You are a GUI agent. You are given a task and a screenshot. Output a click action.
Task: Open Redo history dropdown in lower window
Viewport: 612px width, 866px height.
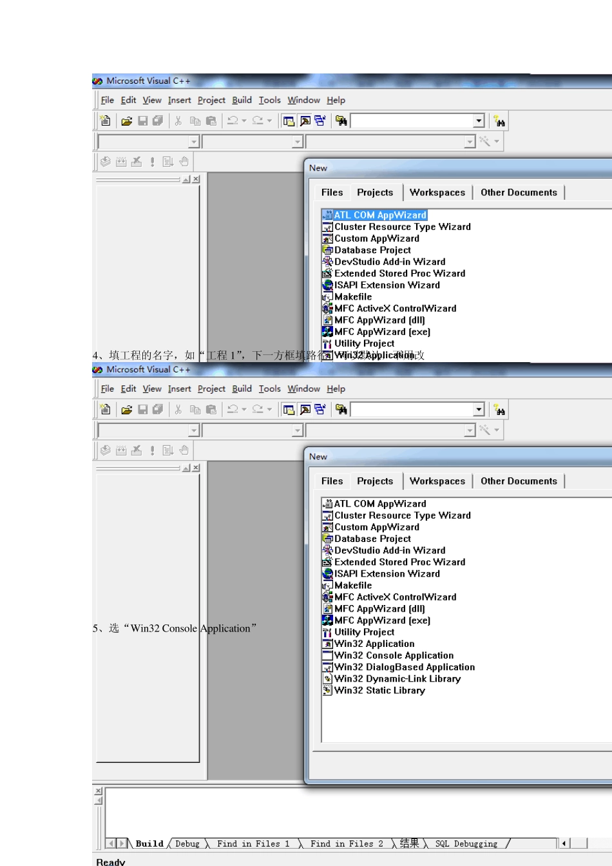pos(269,409)
